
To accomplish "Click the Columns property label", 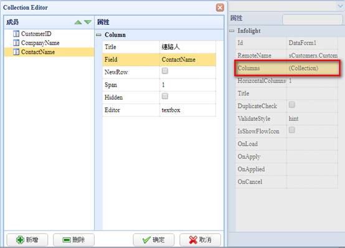I will point(248,69).
